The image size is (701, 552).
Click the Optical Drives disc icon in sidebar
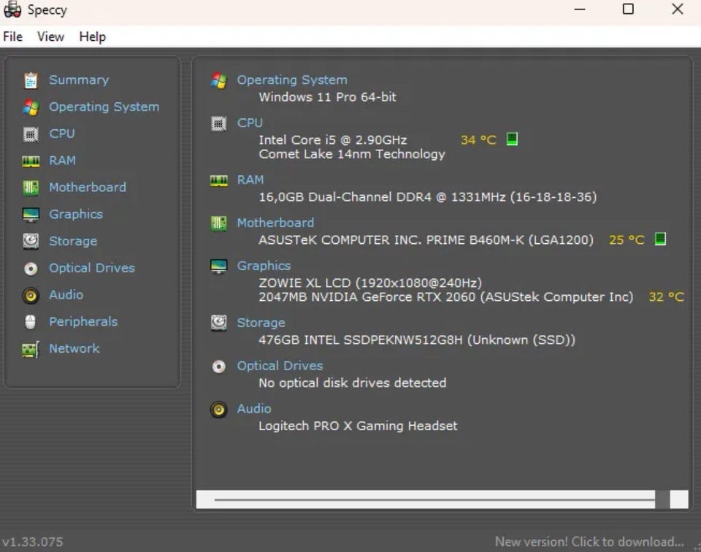click(x=31, y=268)
